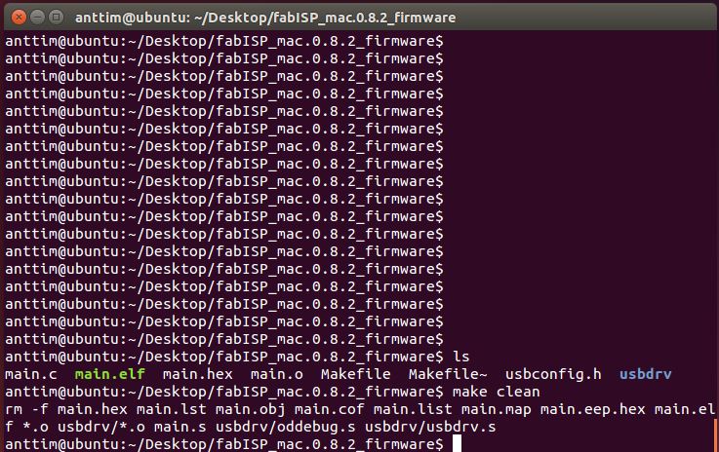The width and height of the screenshot is (719, 452).
Task: Click the 'ls' command text
Action: [461, 357]
